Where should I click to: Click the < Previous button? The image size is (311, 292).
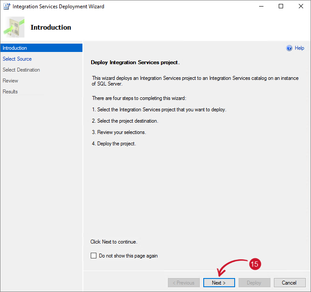184,282
